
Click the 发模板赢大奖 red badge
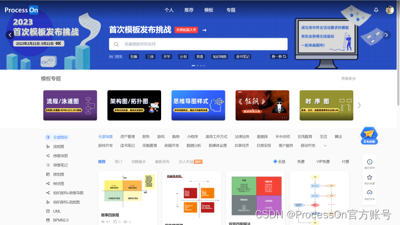pyautogui.click(x=186, y=30)
